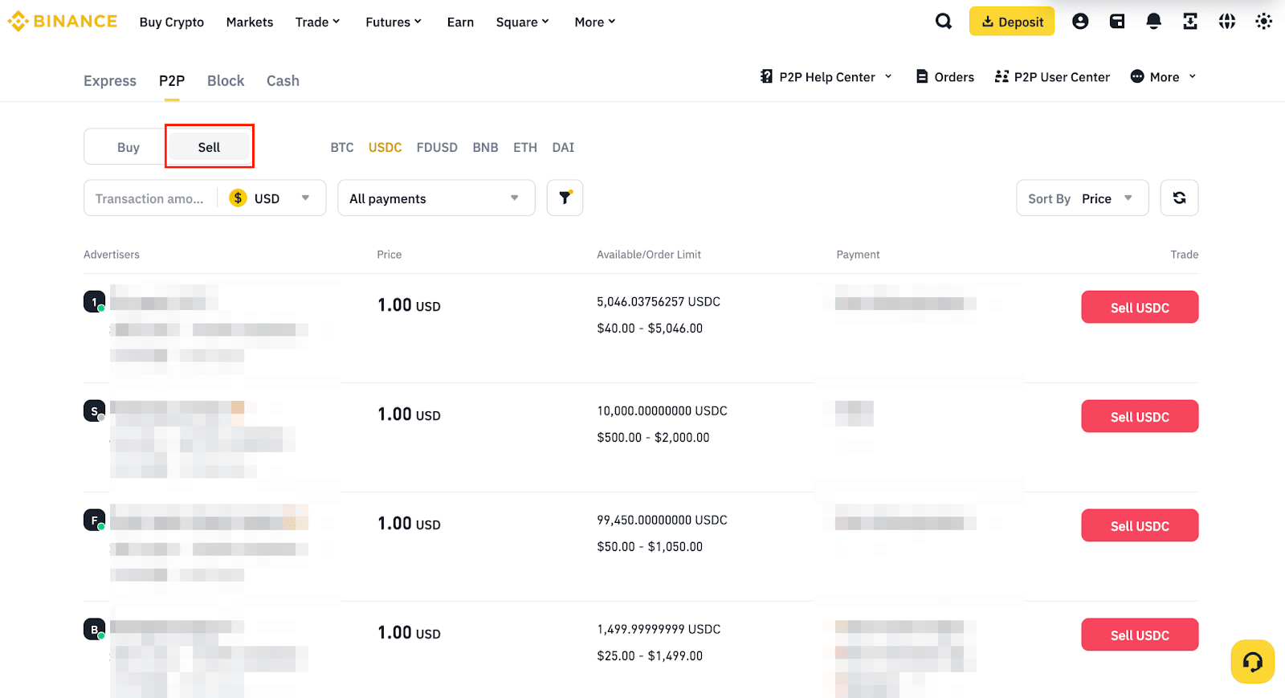
Task: Select the FDUSD coin tab
Action: (437, 147)
